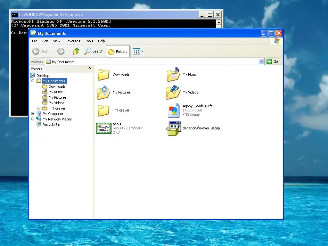
Task: Collapse the My Documents tree node
Action: coord(33,81)
